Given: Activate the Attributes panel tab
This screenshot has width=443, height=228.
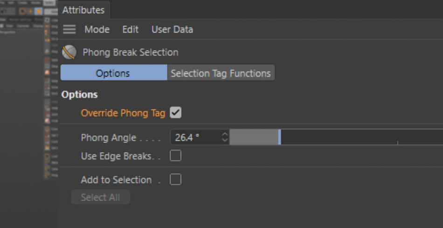Looking at the screenshot, I should pos(83,10).
